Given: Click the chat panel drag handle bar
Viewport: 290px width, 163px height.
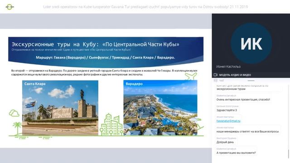Looking at the screenshot, I should [x=251, y=81].
